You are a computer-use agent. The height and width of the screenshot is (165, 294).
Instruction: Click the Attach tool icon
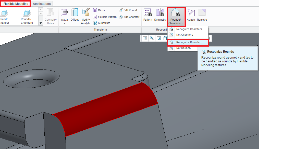191,13
